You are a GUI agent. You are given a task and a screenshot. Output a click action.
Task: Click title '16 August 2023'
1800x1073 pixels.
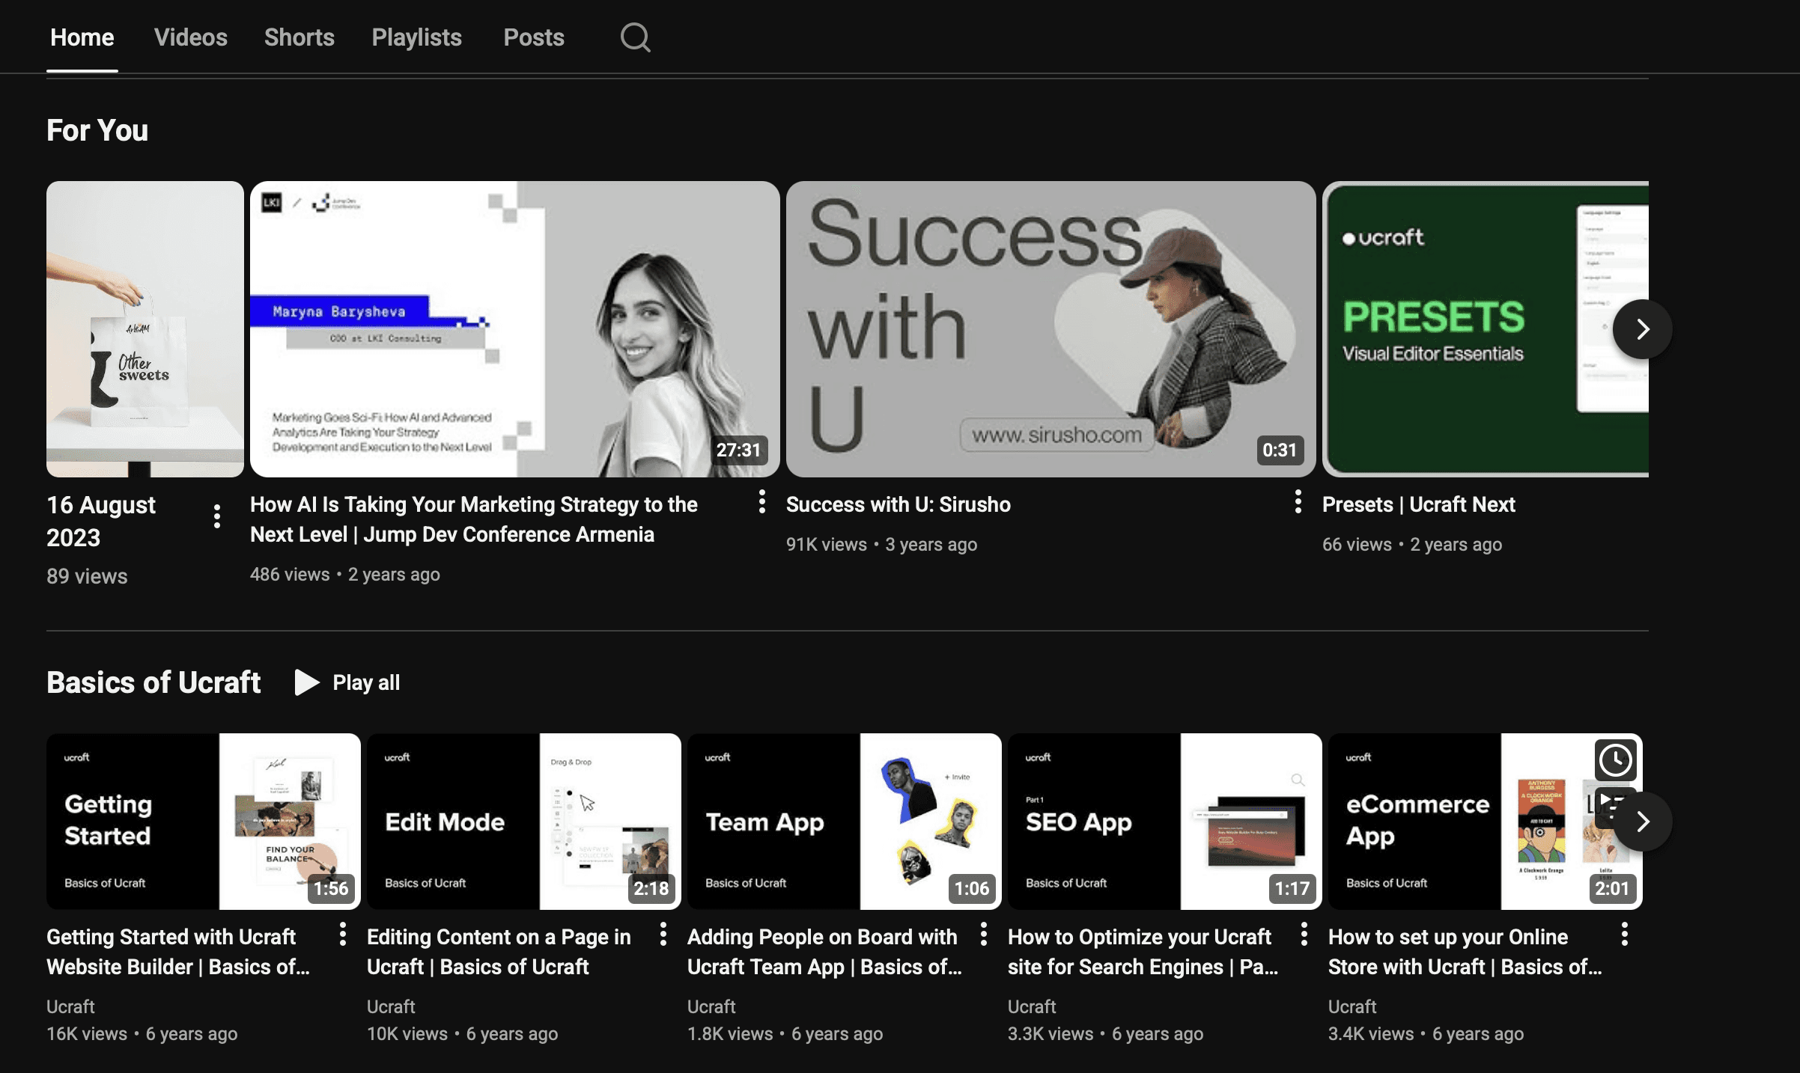click(x=101, y=521)
